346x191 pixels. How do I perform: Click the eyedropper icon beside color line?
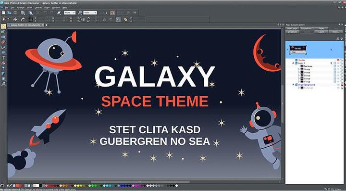click(x=11, y=186)
